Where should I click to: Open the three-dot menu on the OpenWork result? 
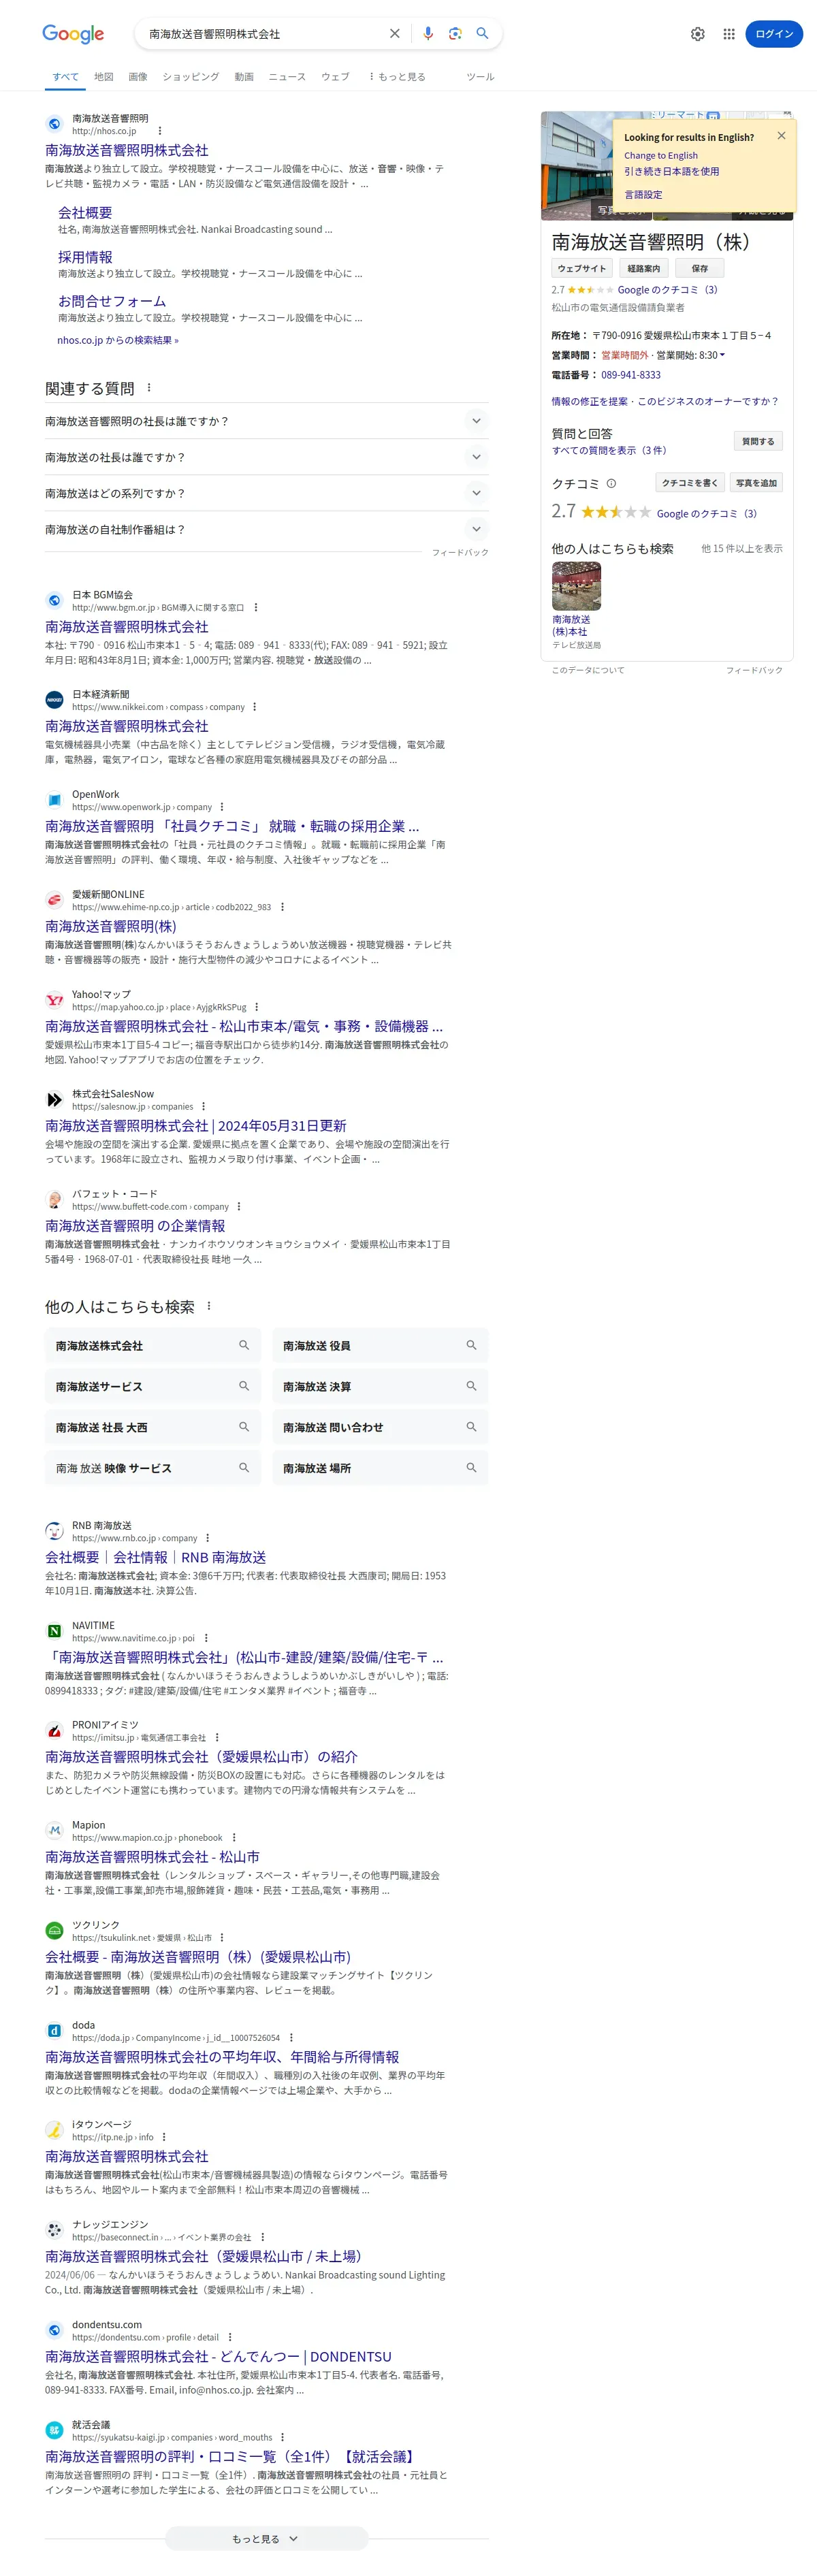coord(222,807)
